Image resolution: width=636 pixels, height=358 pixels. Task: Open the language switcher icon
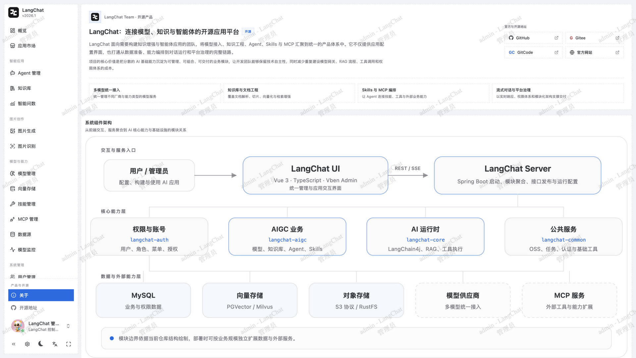[55, 344]
